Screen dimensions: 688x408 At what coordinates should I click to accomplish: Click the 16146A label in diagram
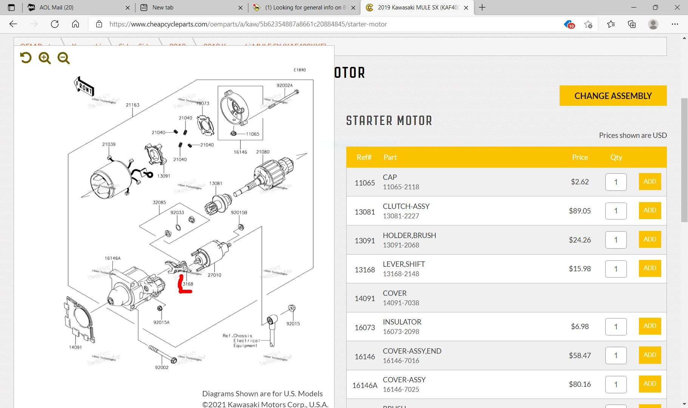coord(113,258)
